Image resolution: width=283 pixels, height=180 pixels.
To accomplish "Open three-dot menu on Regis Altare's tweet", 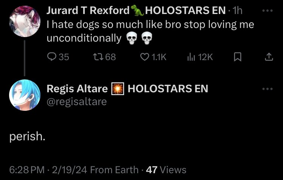I will point(268,89).
